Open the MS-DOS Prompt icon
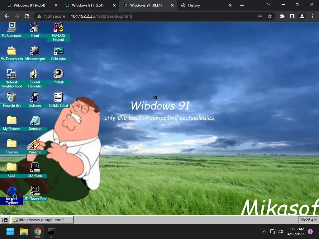 click(58, 32)
